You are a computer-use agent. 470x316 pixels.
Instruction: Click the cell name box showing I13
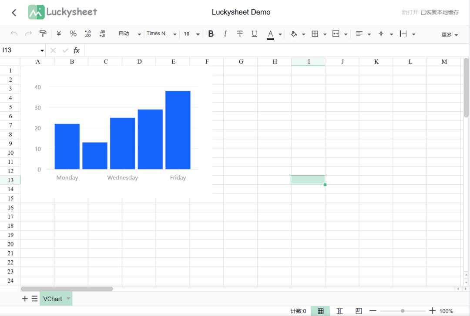point(20,50)
